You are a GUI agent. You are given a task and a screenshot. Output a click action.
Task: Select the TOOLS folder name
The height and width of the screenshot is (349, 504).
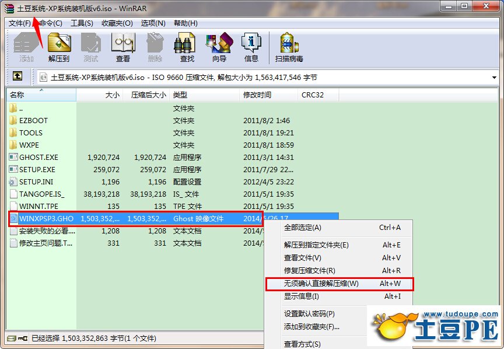coord(31,133)
